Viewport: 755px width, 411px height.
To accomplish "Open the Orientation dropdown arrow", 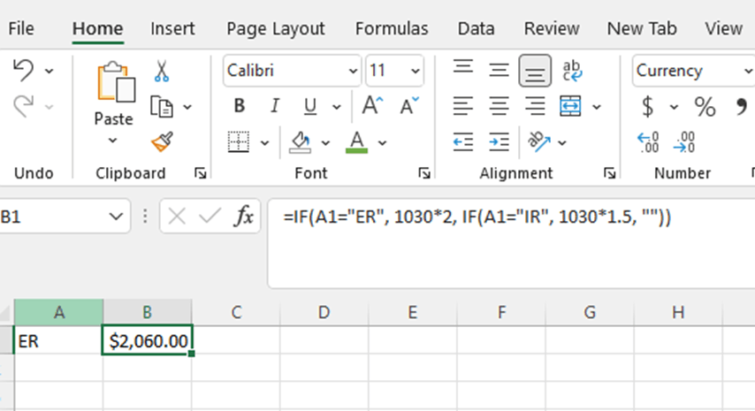I will 562,143.
